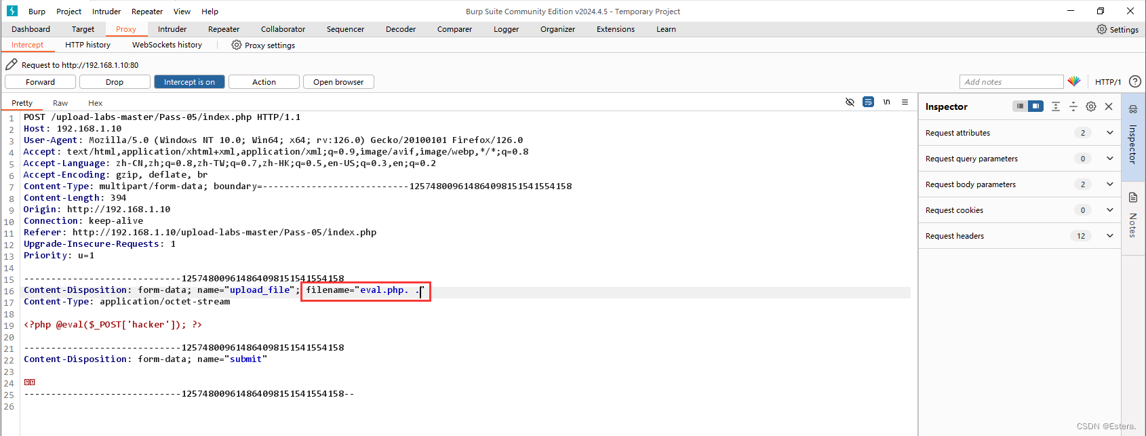Click the php eval payload line
Screen dimensions: 1146x436
point(113,325)
